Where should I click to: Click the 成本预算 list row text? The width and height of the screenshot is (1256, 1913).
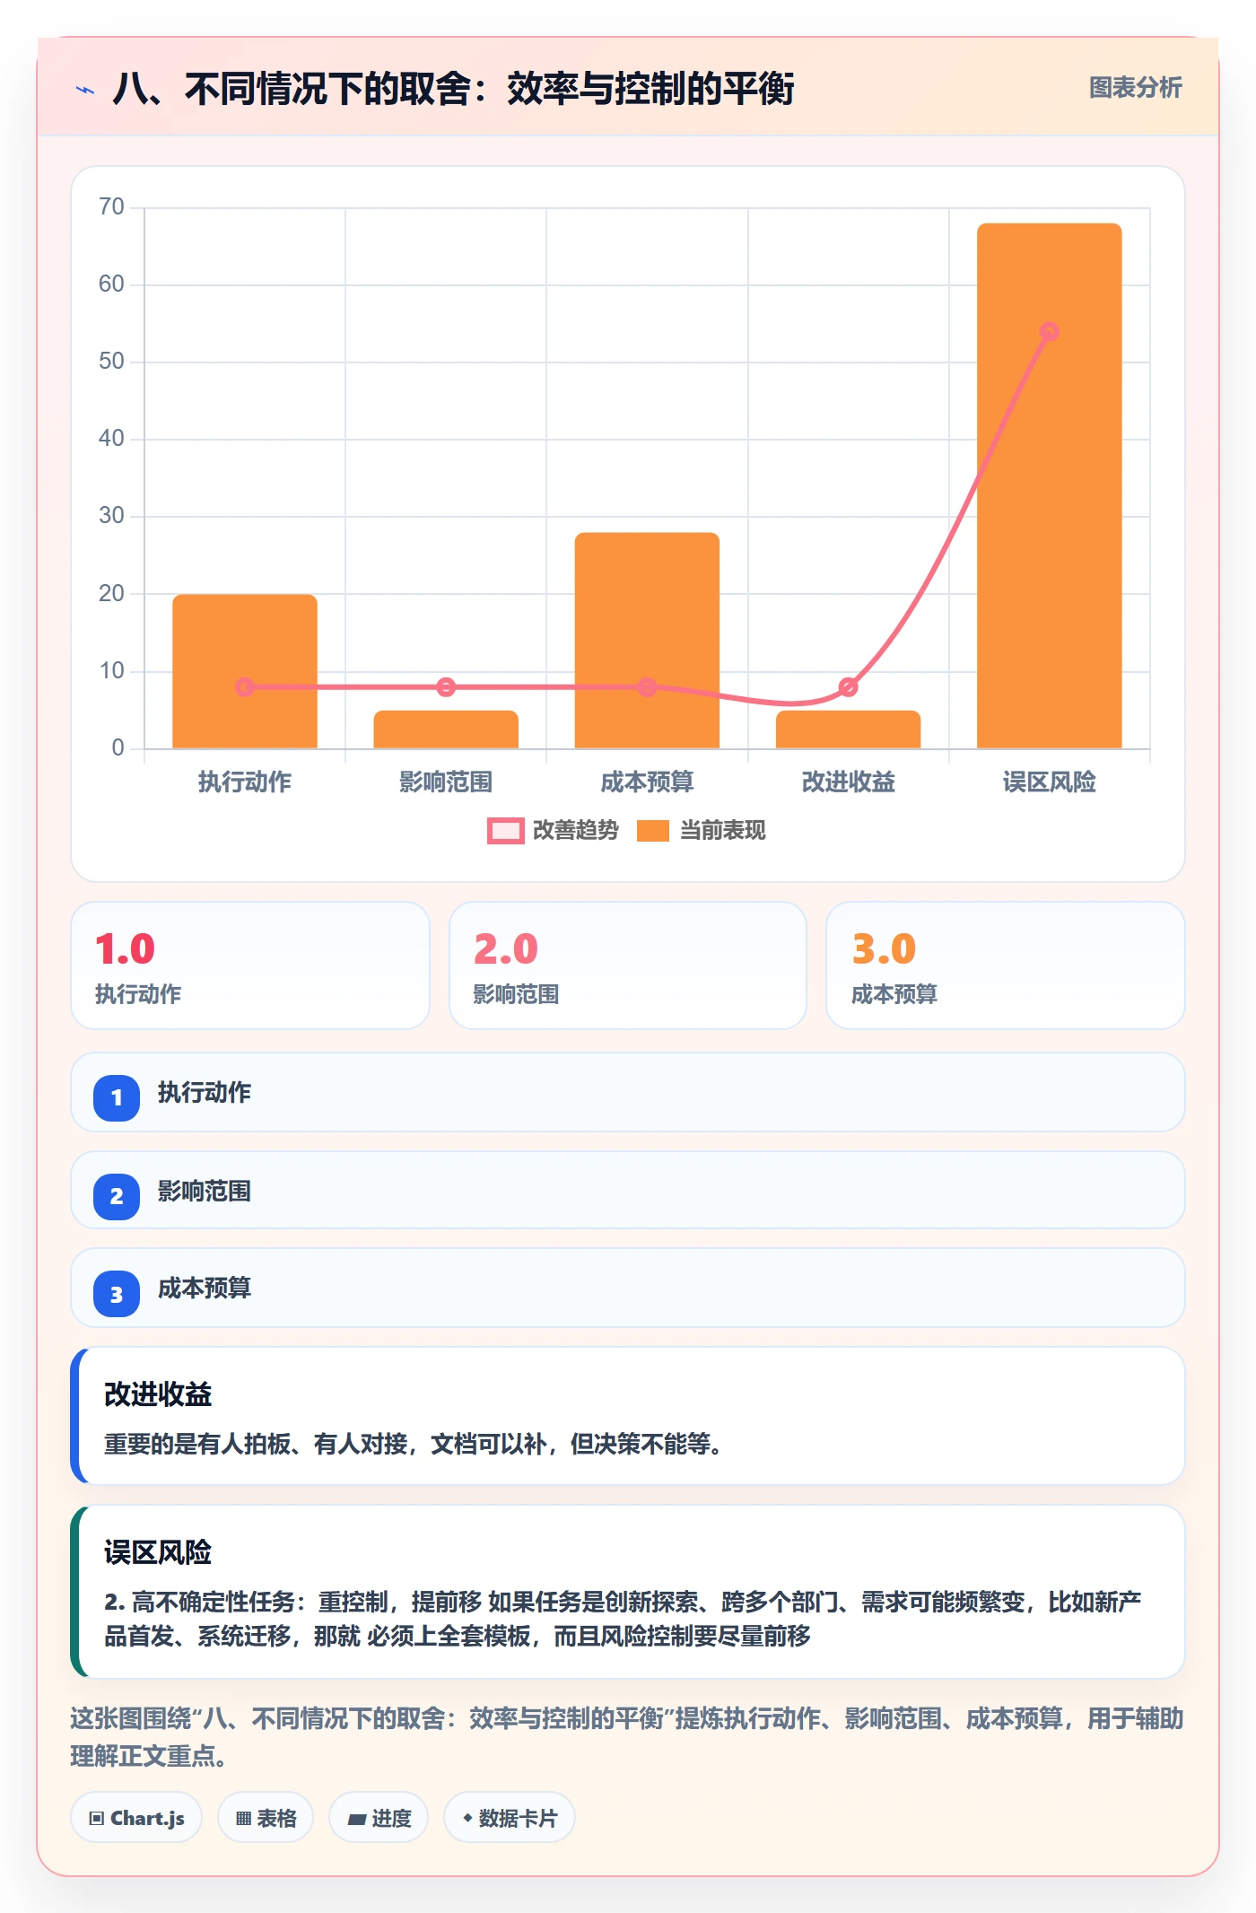(x=205, y=1288)
